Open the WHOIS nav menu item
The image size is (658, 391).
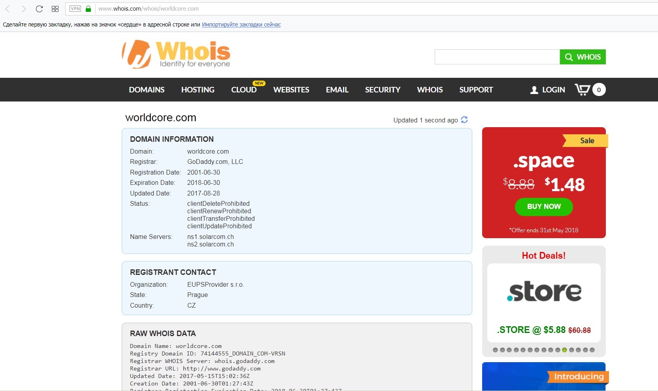430,90
